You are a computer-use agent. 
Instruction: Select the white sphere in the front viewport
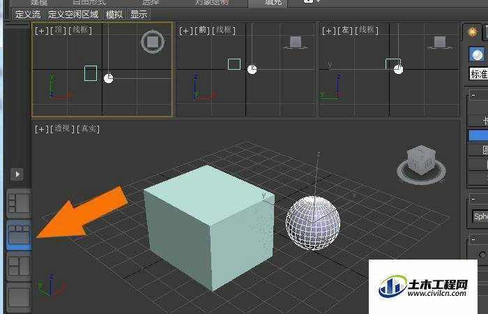point(252,69)
